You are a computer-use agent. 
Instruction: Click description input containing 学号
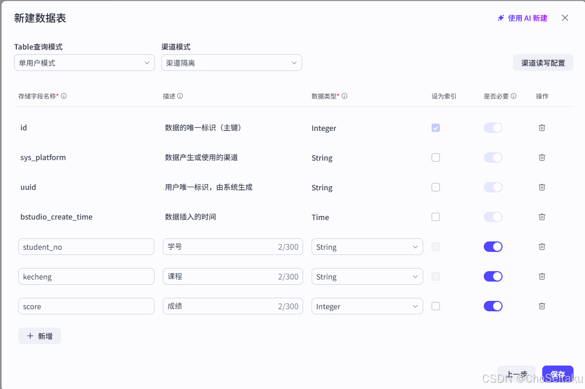tap(233, 247)
